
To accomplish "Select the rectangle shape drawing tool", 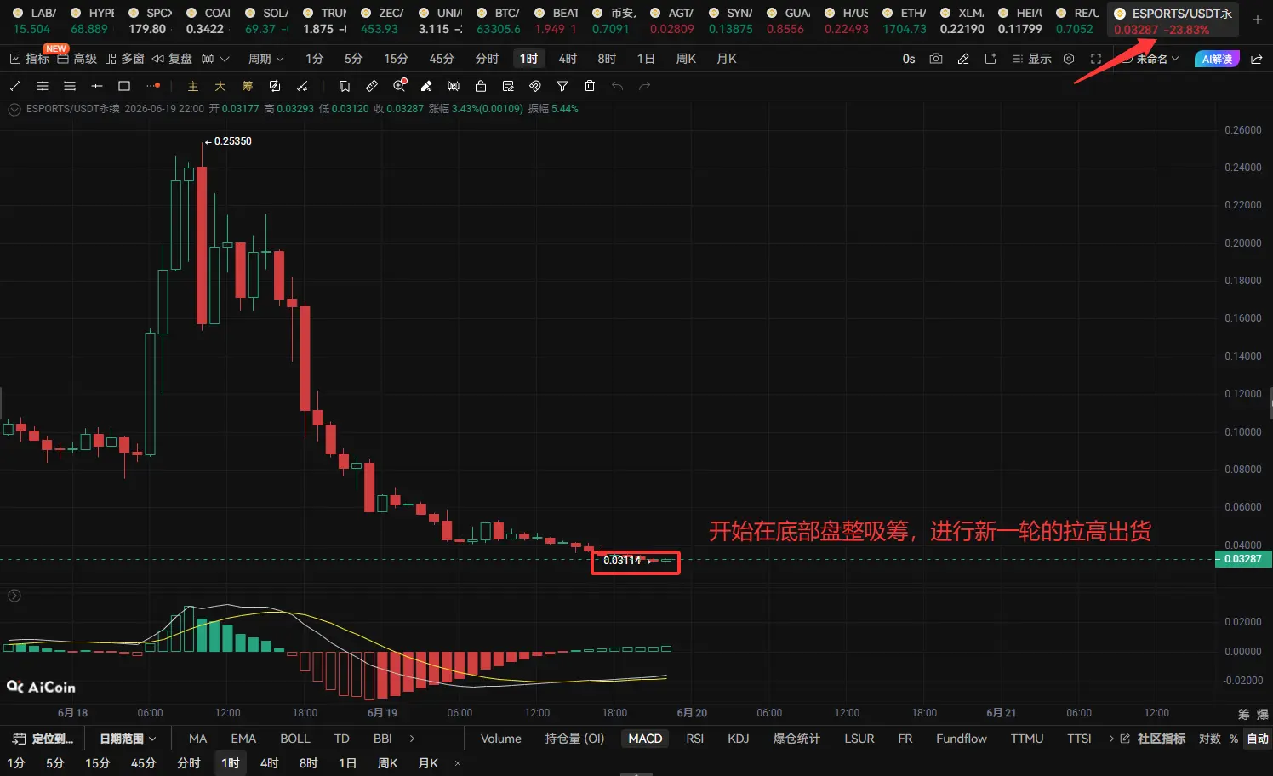I will pyautogui.click(x=124, y=86).
